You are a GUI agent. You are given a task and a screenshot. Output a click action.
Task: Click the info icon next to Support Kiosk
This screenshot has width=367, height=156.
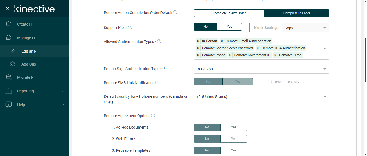coord(130,28)
